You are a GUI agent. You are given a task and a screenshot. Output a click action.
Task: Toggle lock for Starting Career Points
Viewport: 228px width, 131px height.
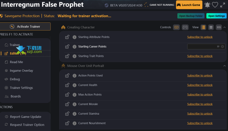67,47
